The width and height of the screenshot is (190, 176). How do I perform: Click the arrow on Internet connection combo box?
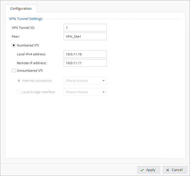point(103,81)
